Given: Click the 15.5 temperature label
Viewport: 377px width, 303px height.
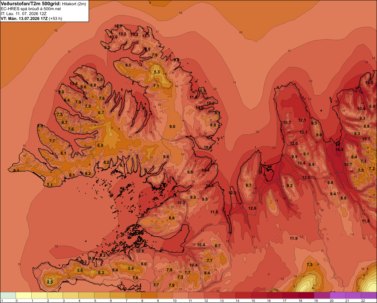Looking at the screenshot, I should pyautogui.click(x=369, y=82).
